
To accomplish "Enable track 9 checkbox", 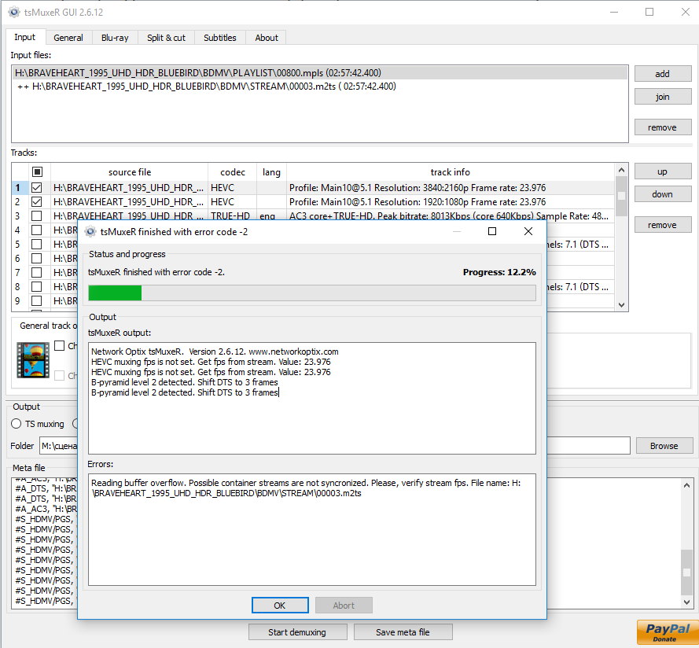I will pos(36,300).
